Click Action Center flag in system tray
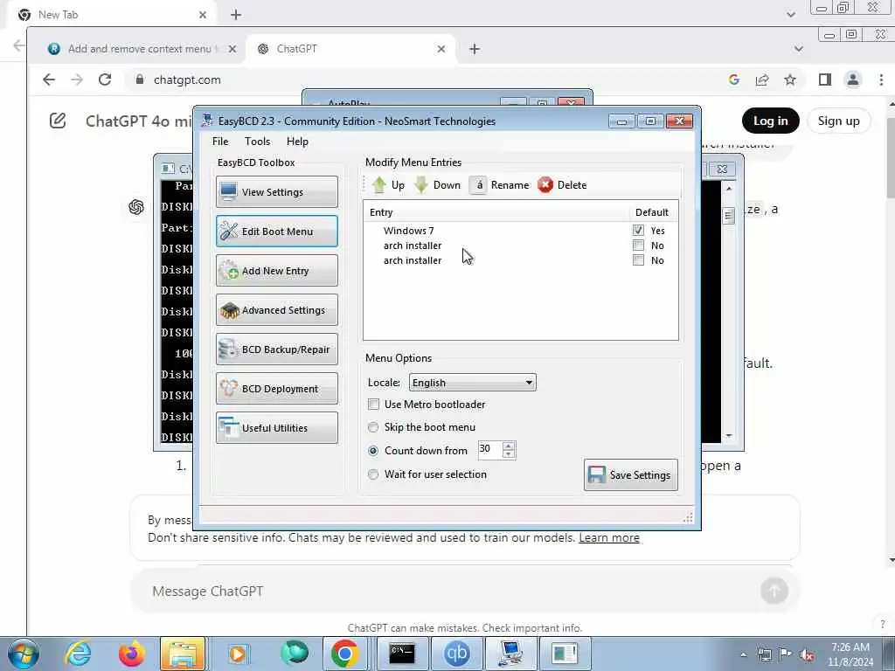Screen dimensions: 895x671 coord(786,655)
